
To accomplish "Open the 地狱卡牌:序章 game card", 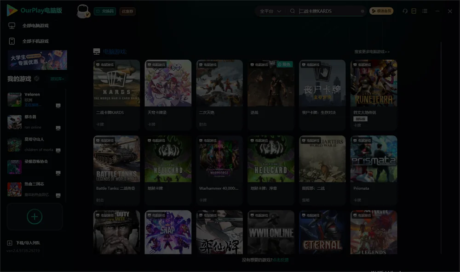I will coord(271,170).
